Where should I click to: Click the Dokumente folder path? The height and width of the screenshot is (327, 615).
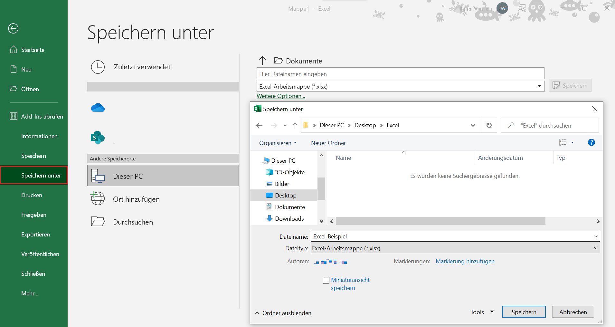pyautogui.click(x=298, y=61)
